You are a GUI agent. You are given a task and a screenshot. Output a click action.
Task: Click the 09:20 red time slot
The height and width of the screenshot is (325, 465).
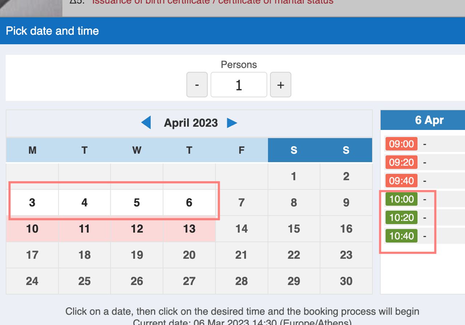(x=401, y=162)
